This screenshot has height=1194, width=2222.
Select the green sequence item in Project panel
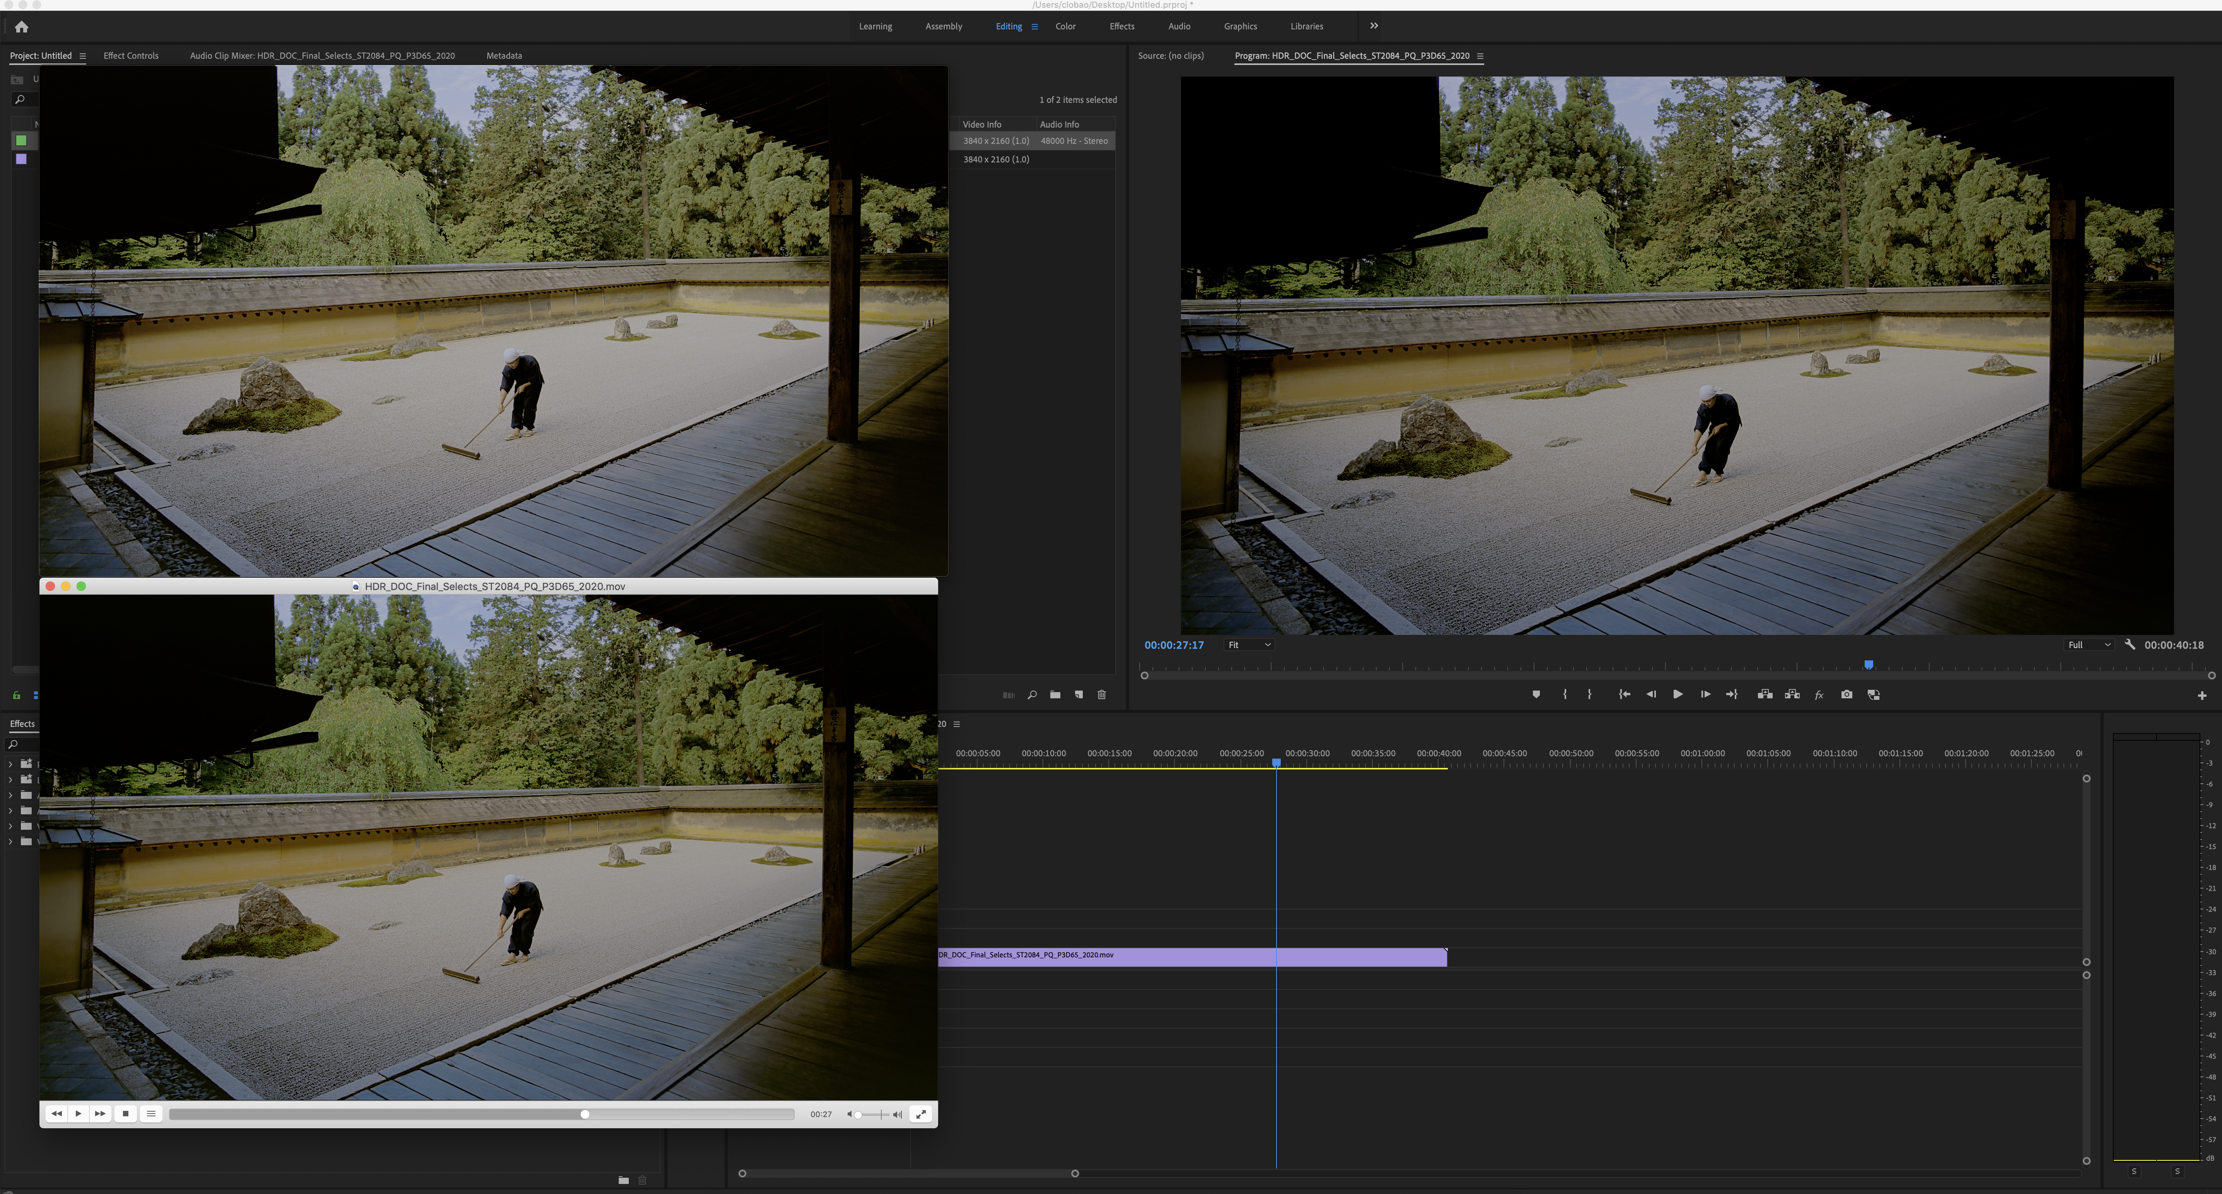[x=22, y=141]
